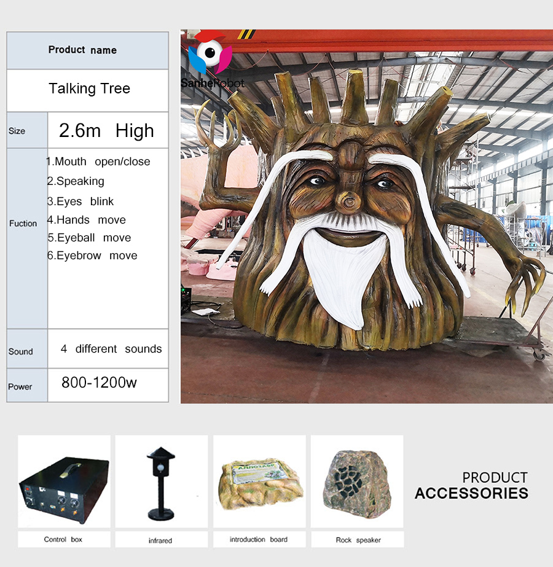The height and width of the screenshot is (567, 553).
Task: Click the "infrared" caption label
Action: coord(160,540)
